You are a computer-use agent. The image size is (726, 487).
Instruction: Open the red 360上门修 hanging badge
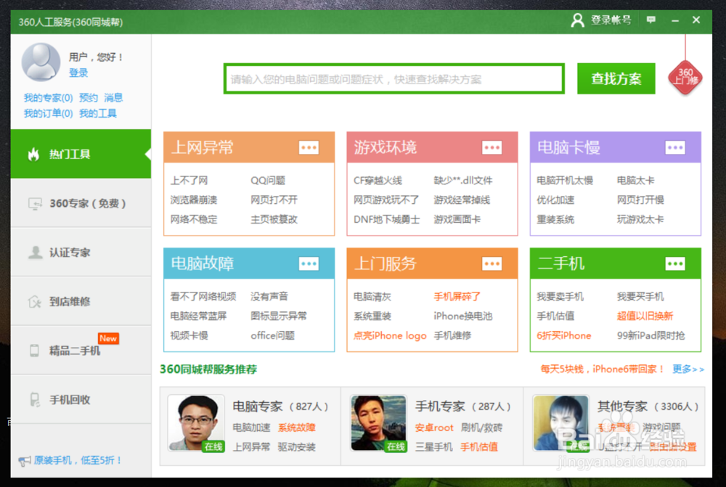(685, 78)
